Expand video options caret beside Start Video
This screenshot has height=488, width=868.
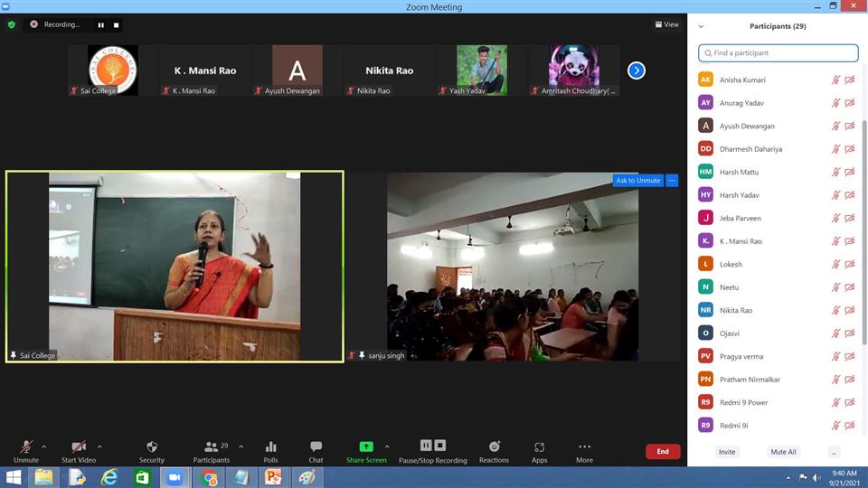[99, 446]
